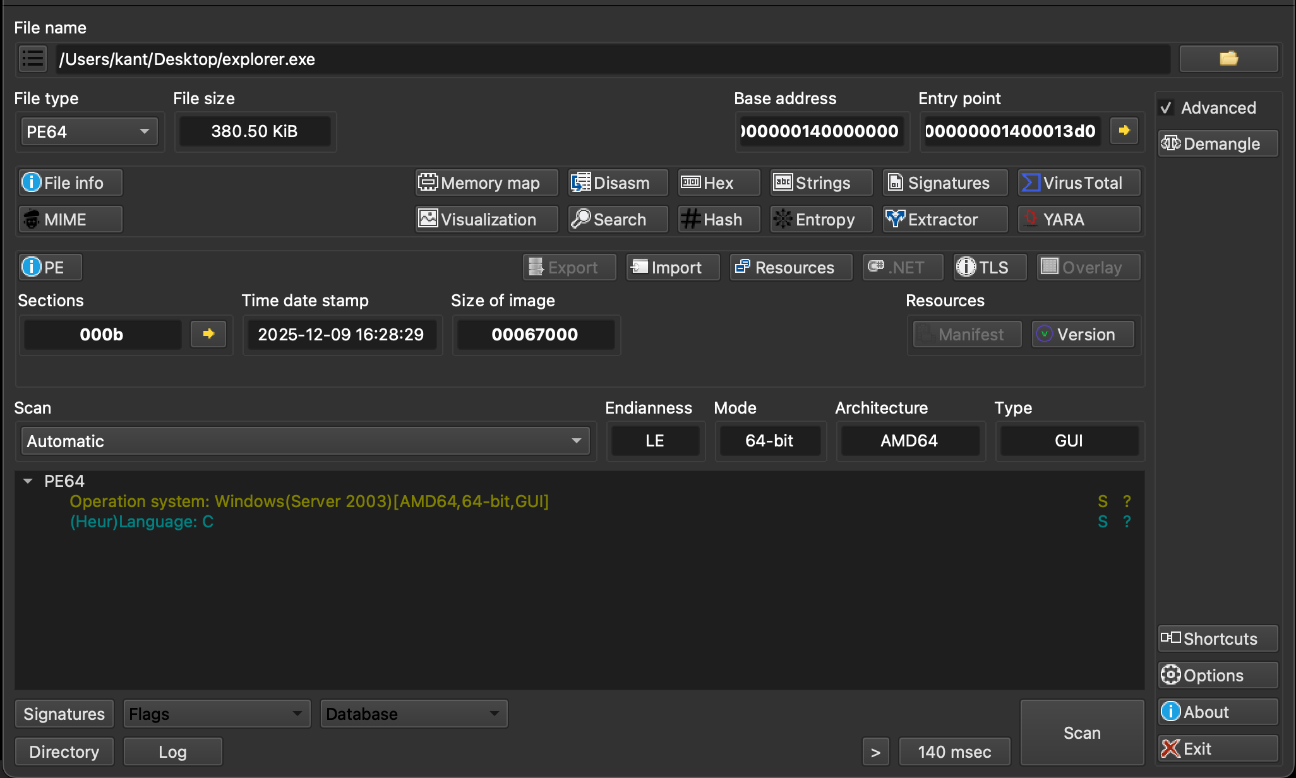Viewport: 1296px width, 778px height.
Task: Open PE Resources viewer
Action: (791, 267)
